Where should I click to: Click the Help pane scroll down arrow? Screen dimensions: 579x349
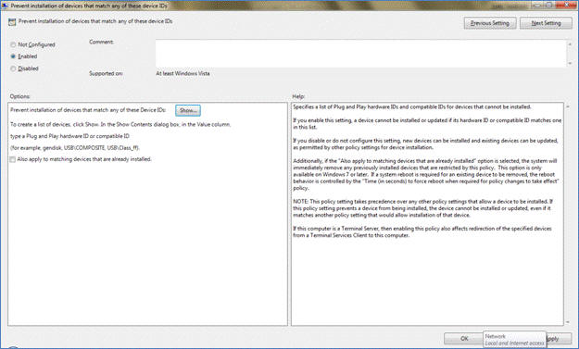coord(568,322)
